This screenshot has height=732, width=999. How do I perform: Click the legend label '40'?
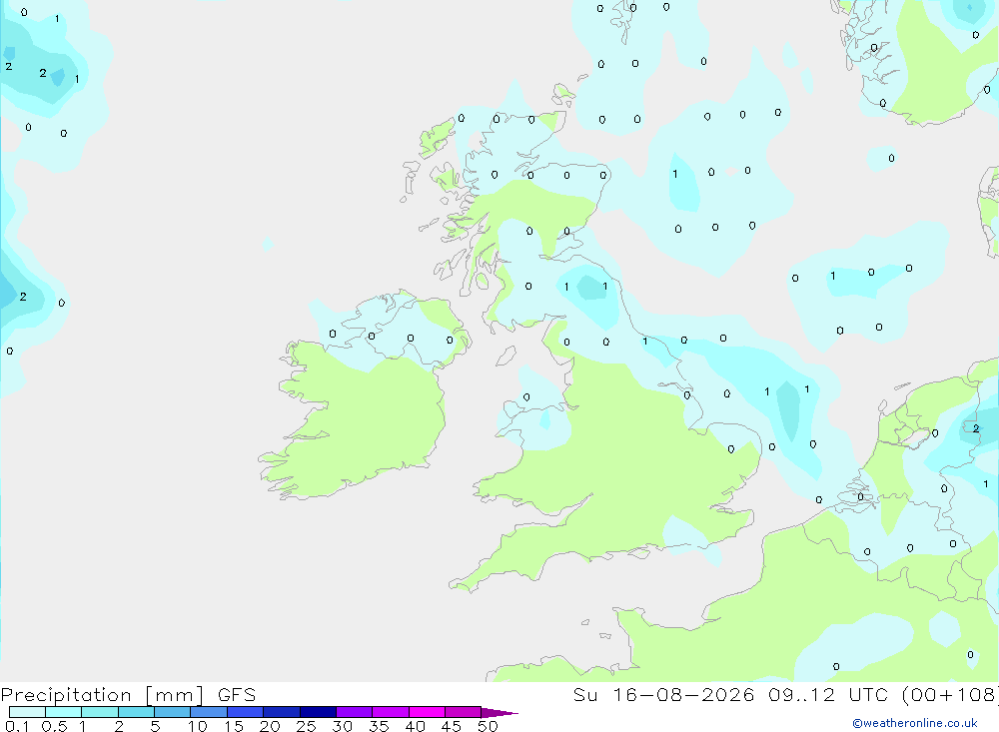(x=415, y=726)
